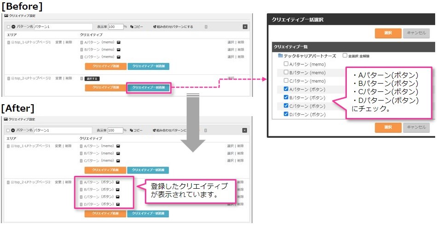Collapse top_1-LPトップページ1 area in Before panel
The width and height of the screenshot is (437, 225).
pos(12,42)
